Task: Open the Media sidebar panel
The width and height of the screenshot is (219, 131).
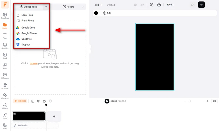Action: [x=5, y=26]
